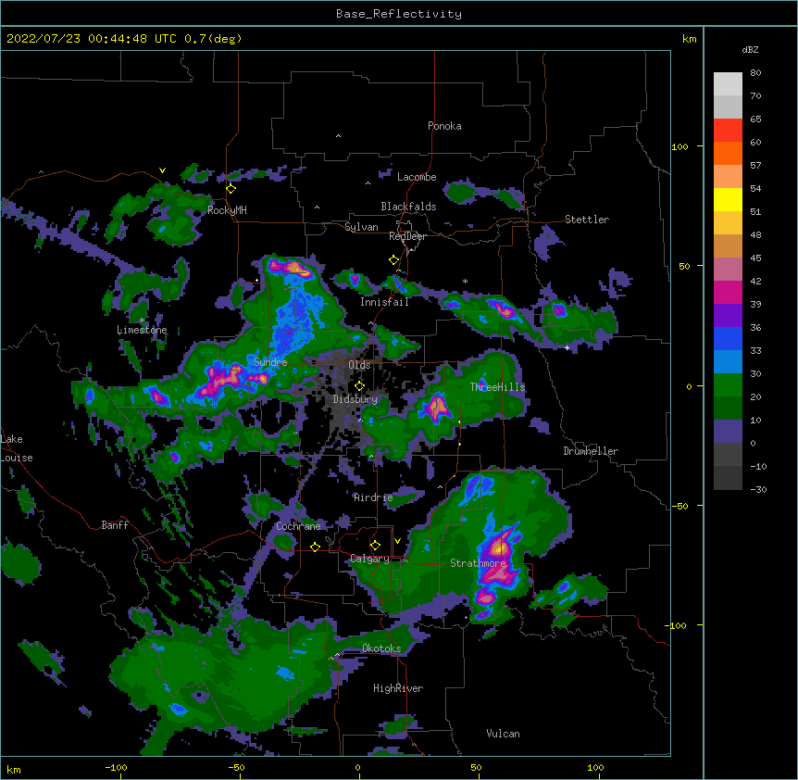The image size is (798, 780).
Task: Click the 2022/07/23 00:44:48 UTC timestamp
Action: click(x=92, y=39)
